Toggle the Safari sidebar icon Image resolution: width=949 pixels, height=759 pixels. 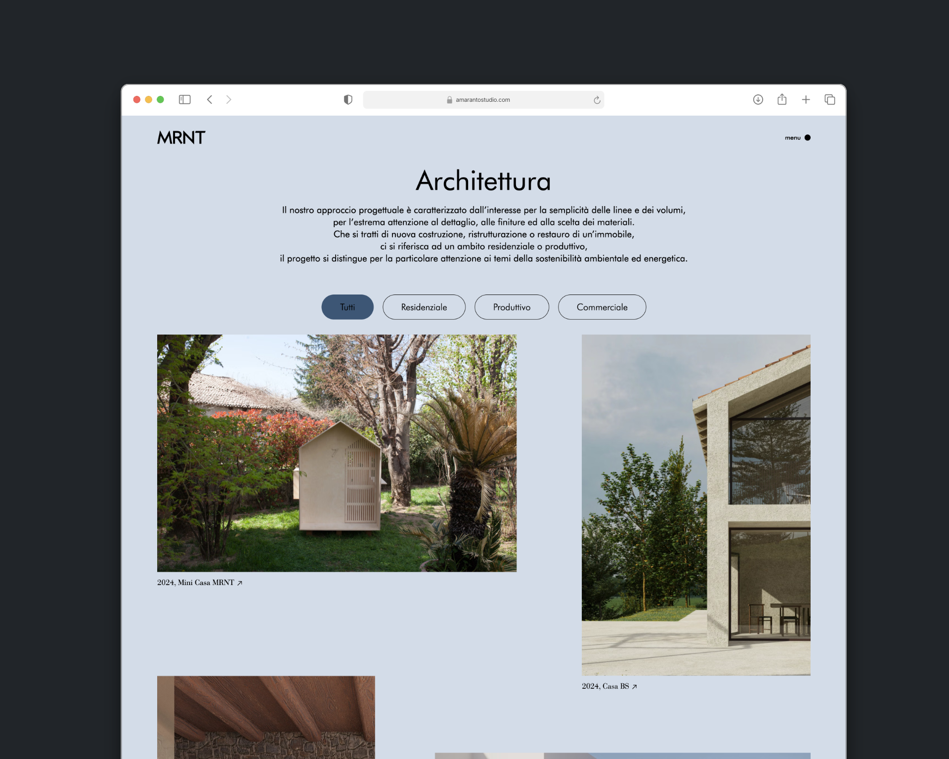184,99
